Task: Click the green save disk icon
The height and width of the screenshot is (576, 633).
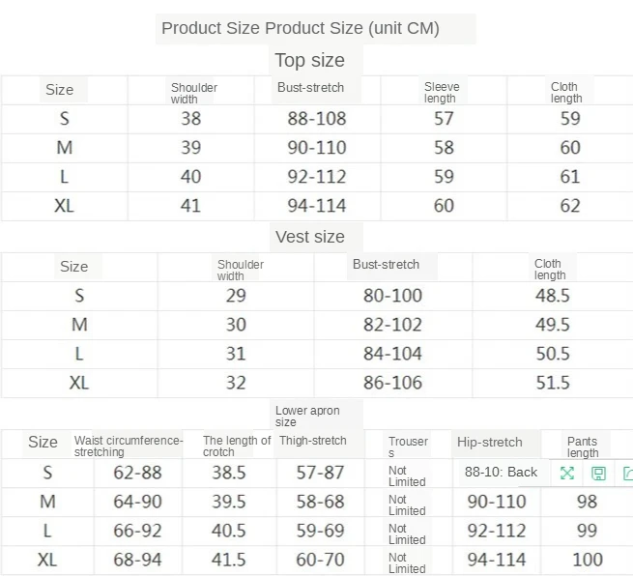Action: coord(599,473)
